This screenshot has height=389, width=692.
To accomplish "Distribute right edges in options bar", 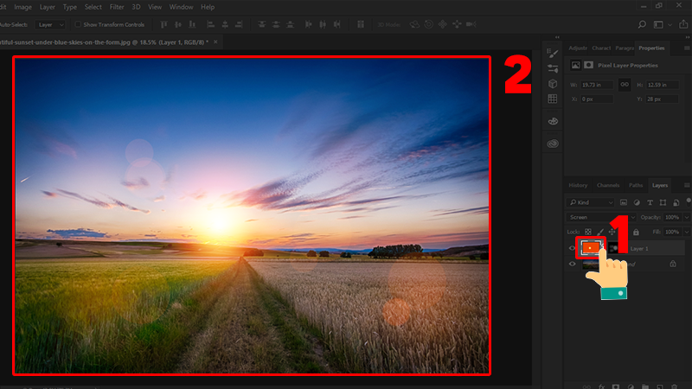I will [x=336, y=25].
